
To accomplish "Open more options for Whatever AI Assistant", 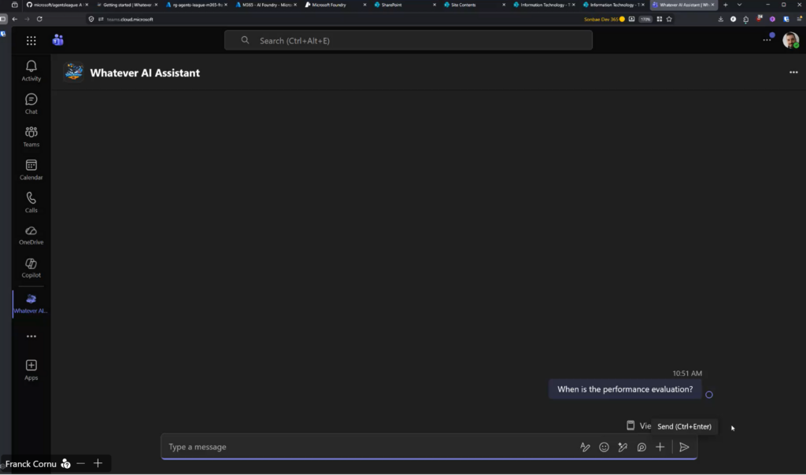I will coord(793,72).
